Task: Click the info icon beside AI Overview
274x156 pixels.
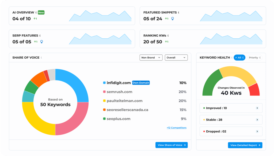Action: [x=36, y=13]
